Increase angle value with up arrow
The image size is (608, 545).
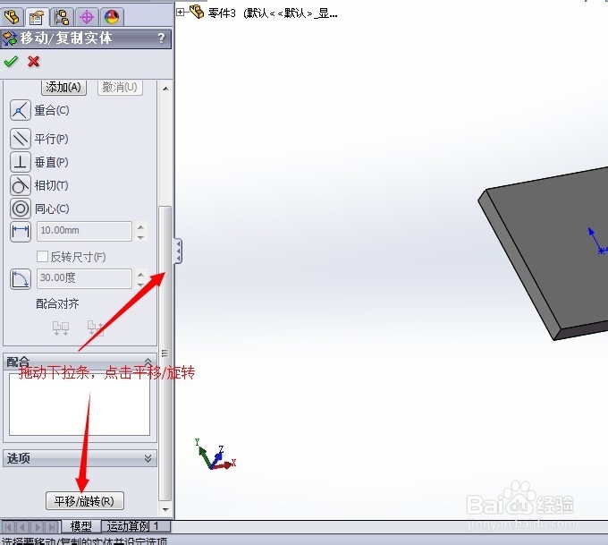tap(140, 275)
